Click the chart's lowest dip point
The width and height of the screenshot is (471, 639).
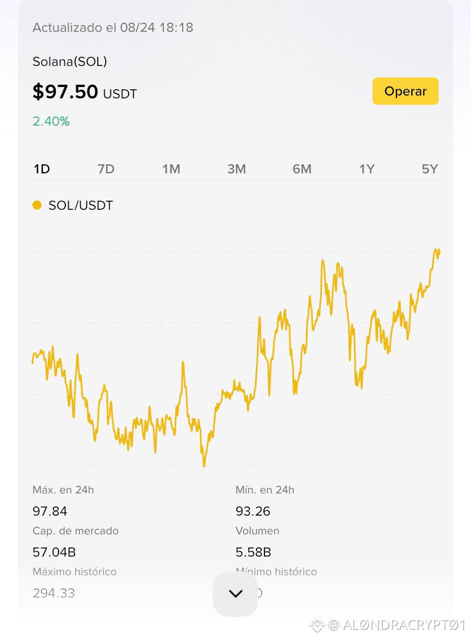coord(204,465)
